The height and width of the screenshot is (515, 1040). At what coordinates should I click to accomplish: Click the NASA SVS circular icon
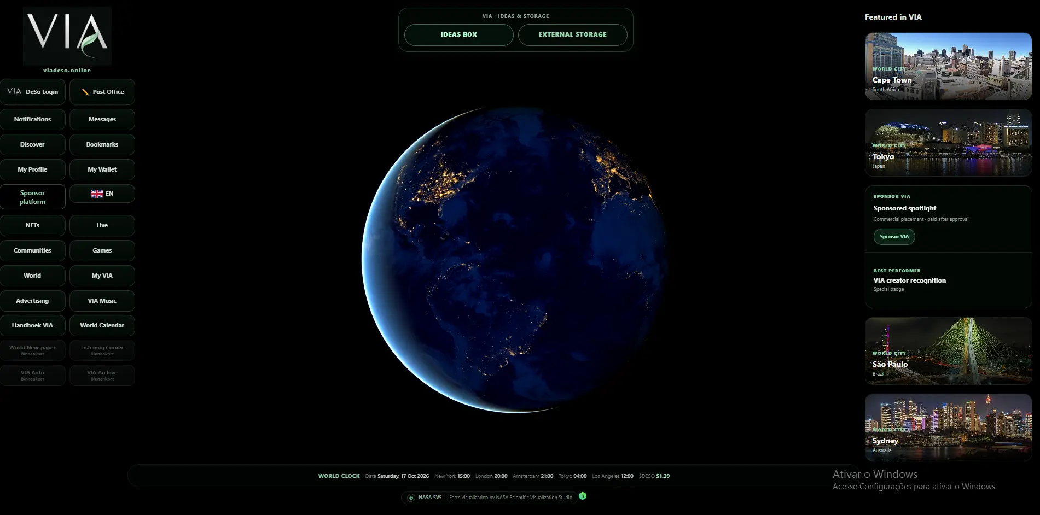point(411,498)
